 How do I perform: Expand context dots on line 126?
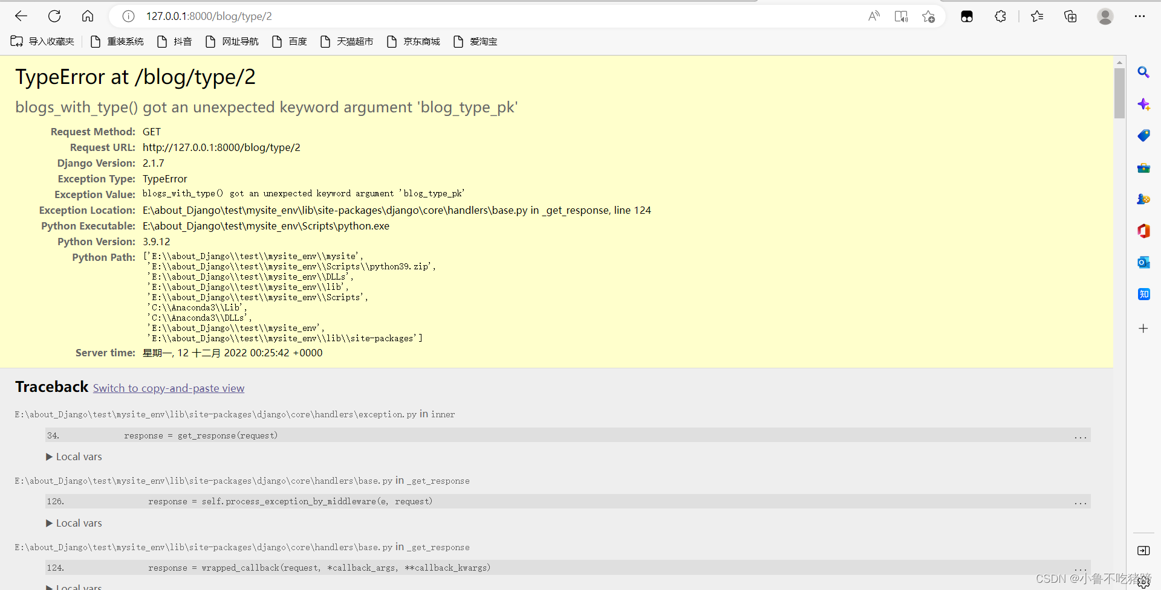[x=1081, y=502]
